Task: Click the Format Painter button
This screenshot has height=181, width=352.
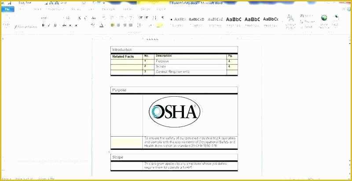Action: click(26, 27)
